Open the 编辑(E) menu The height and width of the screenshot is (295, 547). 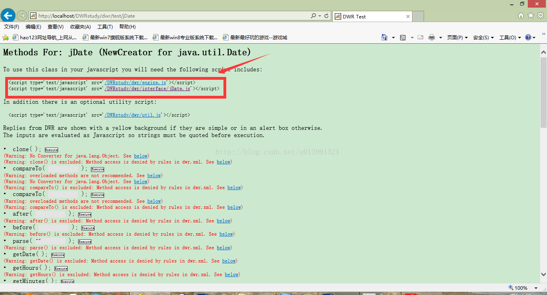click(x=33, y=27)
